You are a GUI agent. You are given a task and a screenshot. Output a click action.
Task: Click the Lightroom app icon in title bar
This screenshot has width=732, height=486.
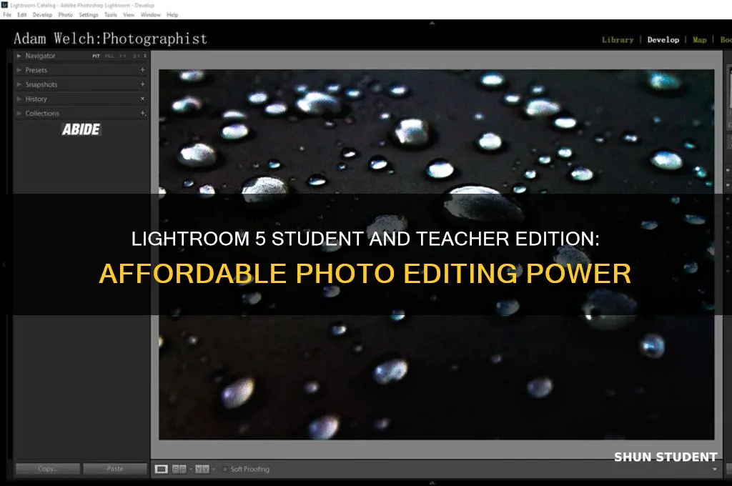click(5, 5)
